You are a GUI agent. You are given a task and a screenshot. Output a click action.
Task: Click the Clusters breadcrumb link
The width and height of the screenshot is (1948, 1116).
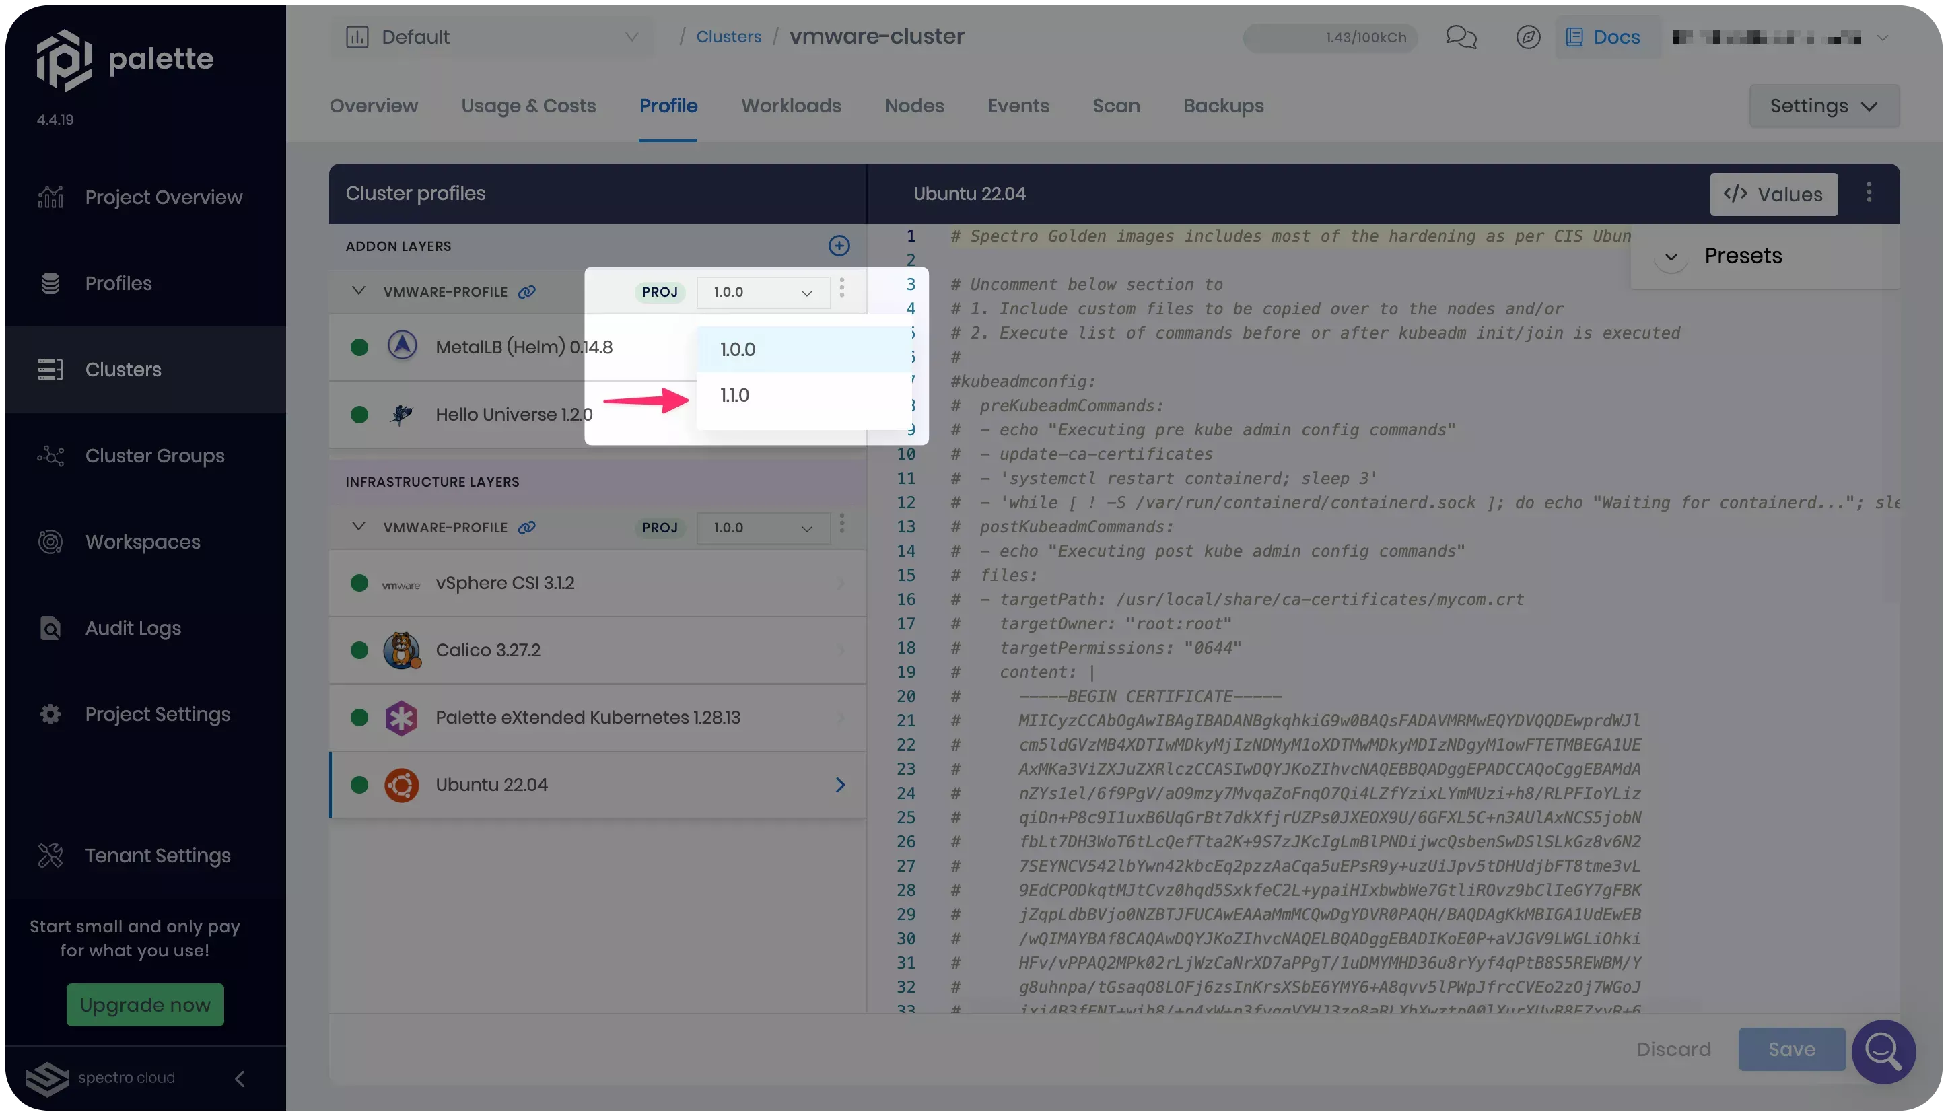click(x=728, y=36)
